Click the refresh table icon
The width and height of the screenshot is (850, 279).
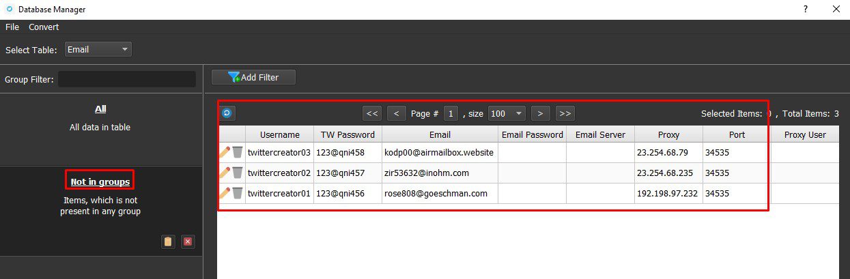tap(227, 113)
